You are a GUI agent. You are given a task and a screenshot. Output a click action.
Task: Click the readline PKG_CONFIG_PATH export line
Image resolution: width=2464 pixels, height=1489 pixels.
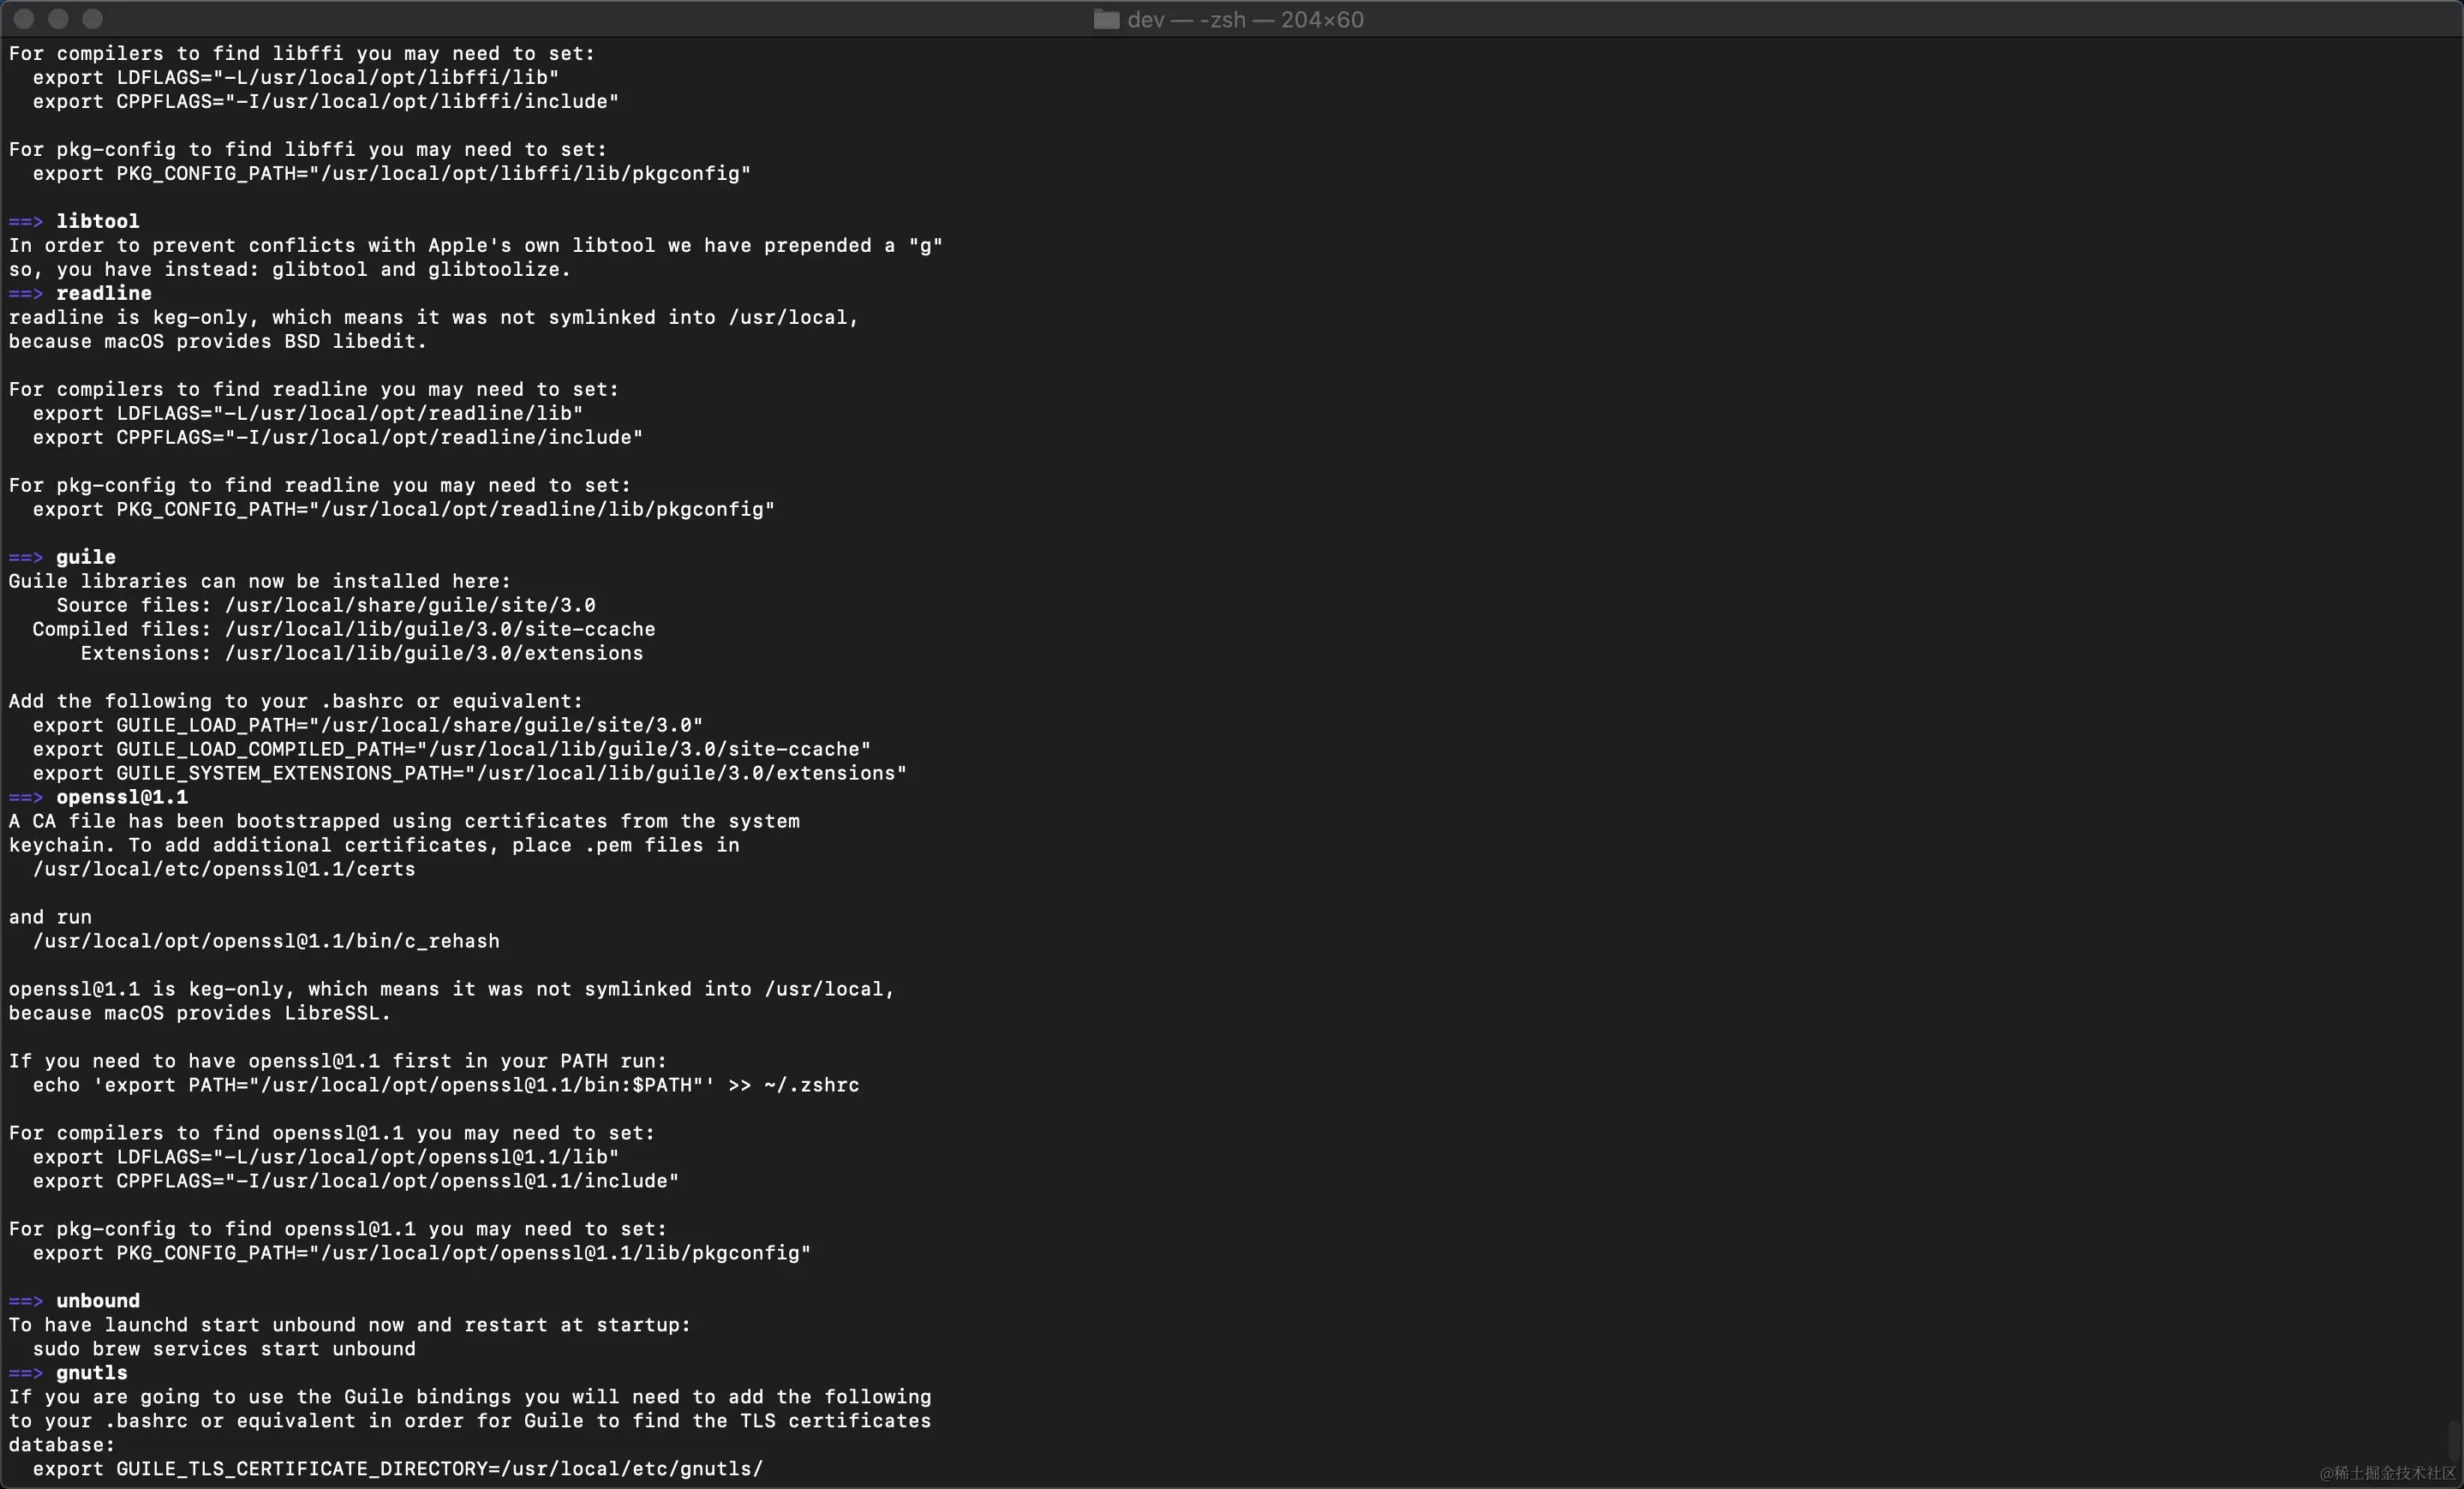404,509
